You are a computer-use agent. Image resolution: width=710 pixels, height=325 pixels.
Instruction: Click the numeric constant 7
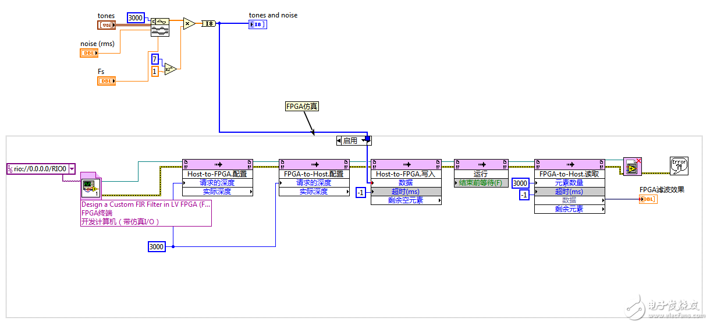click(154, 59)
